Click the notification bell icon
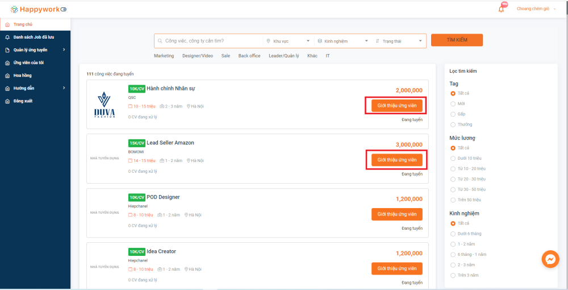 pyautogui.click(x=501, y=9)
